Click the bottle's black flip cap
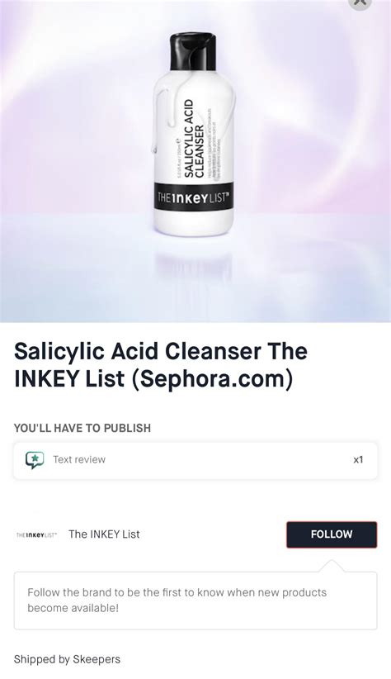391x679 pixels. pos(193,52)
